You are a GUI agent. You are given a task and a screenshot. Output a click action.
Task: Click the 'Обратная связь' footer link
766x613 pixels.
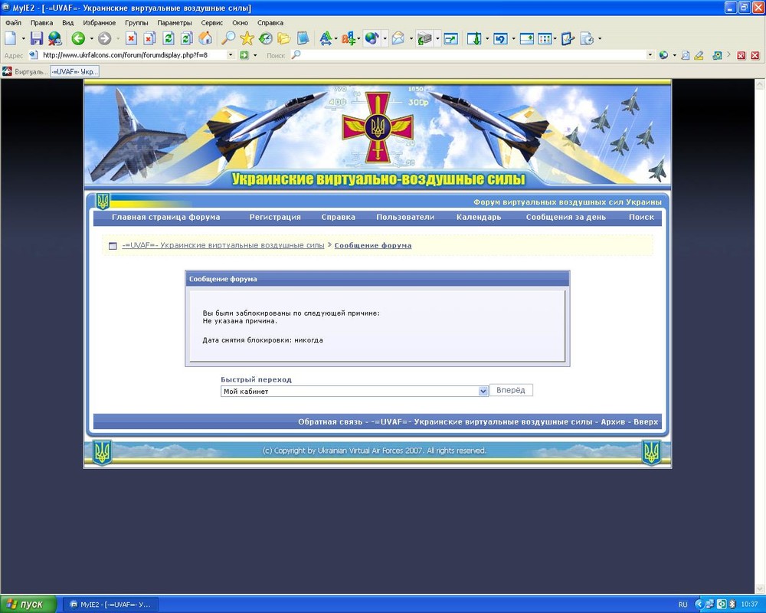(x=330, y=422)
